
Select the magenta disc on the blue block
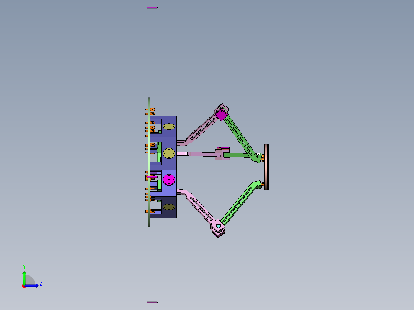click(169, 180)
